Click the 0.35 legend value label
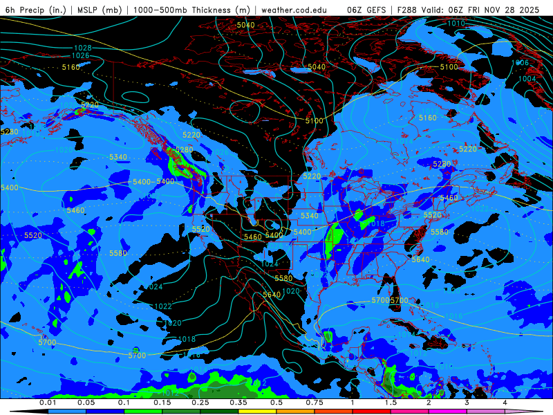 click(x=238, y=403)
